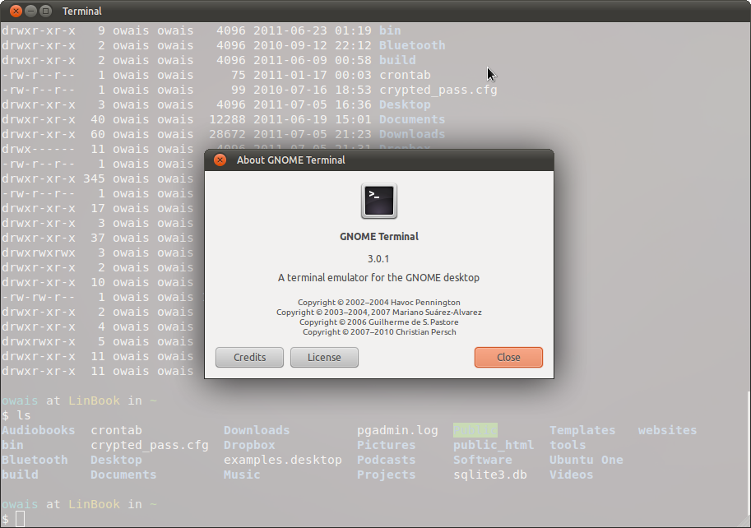Click 'crypted_pass.cfg' in the long listing
This screenshot has width=751, height=528.
tap(438, 90)
